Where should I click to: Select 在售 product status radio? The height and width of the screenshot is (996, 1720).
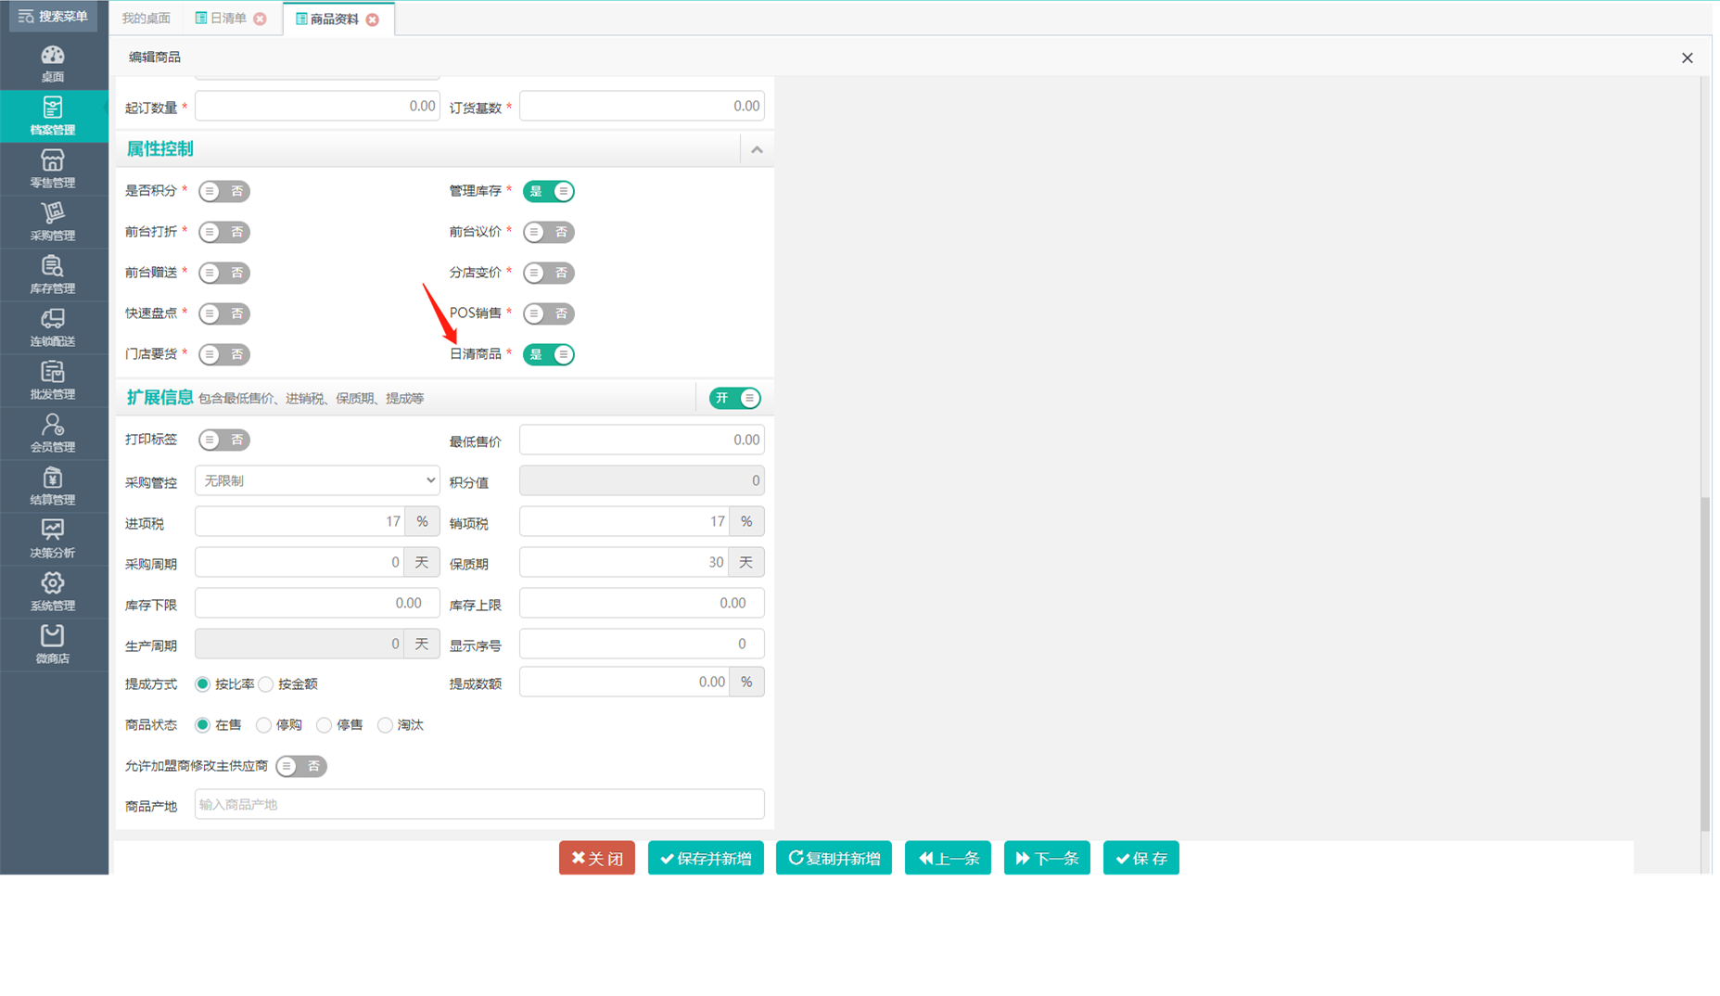click(x=202, y=725)
